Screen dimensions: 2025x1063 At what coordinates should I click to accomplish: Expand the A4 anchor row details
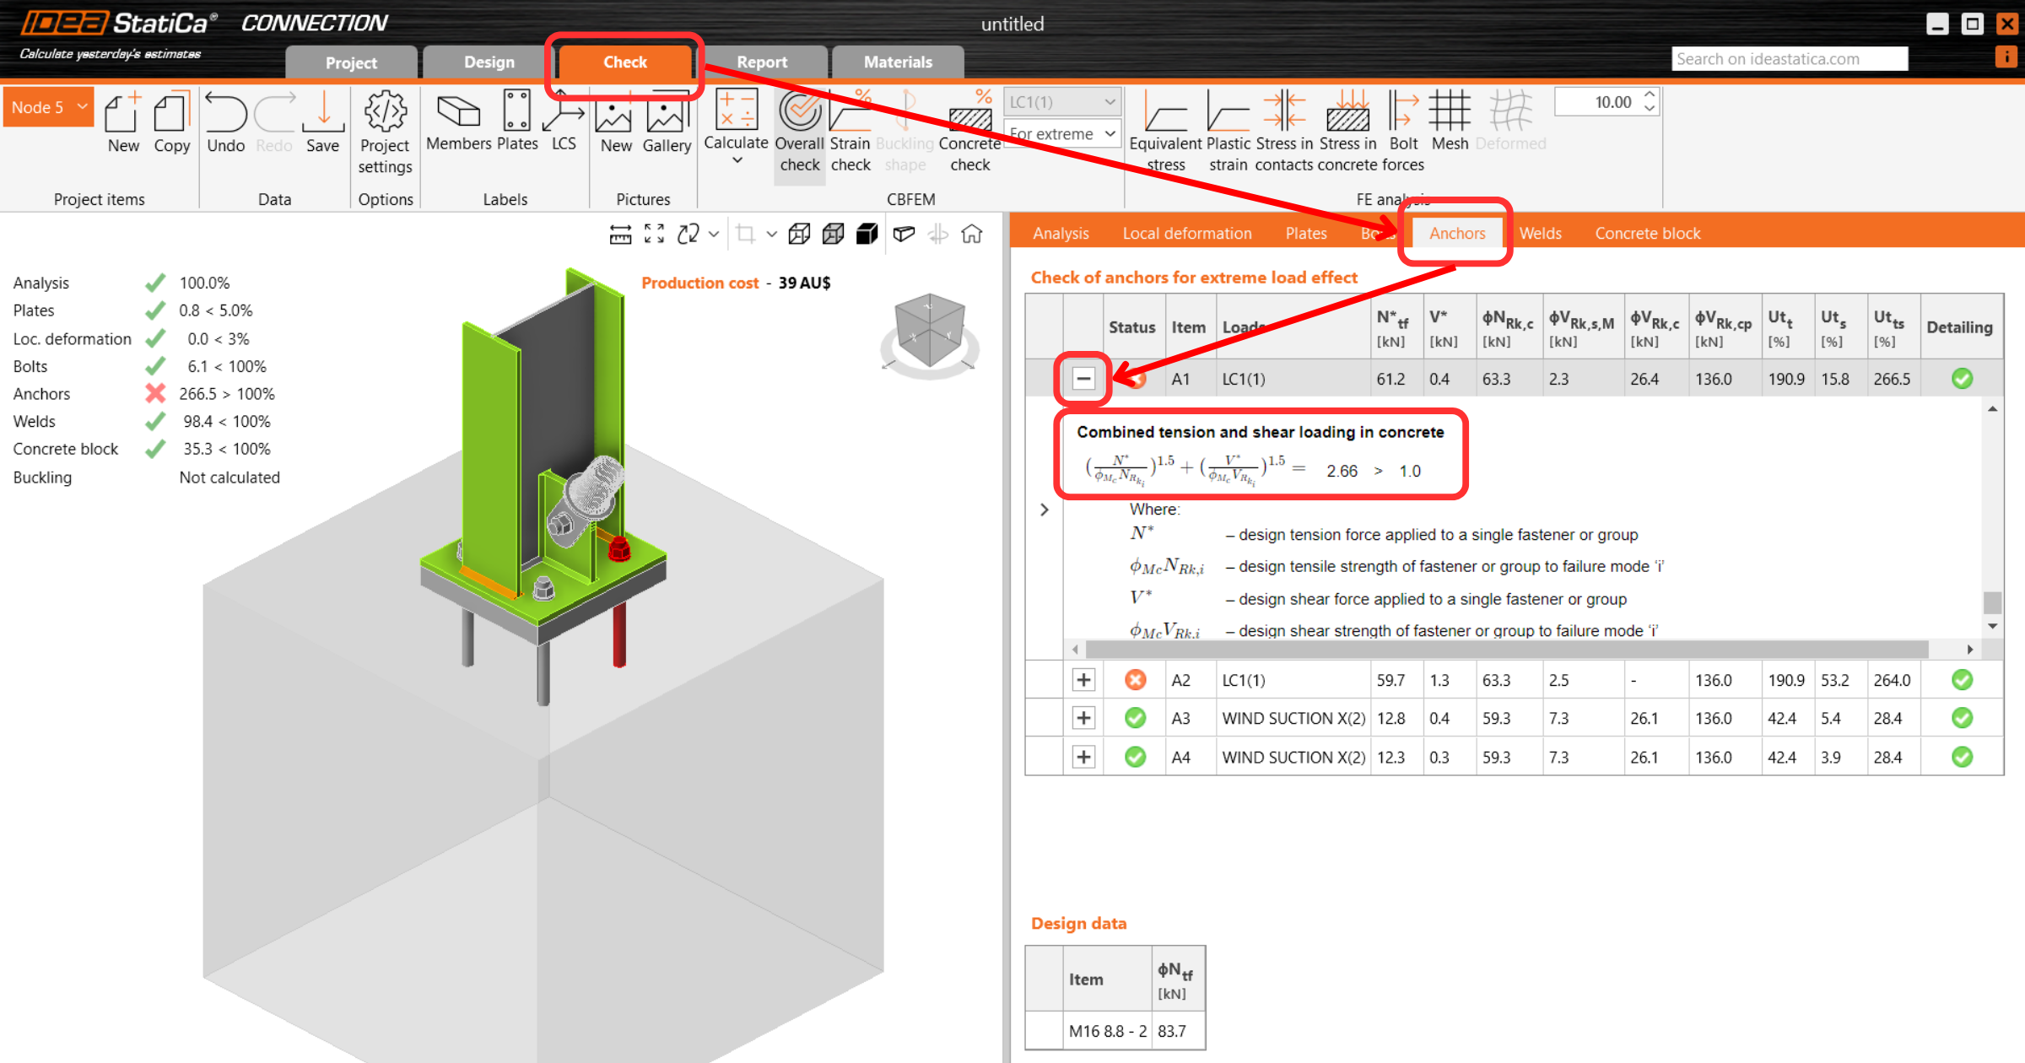coord(1083,758)
